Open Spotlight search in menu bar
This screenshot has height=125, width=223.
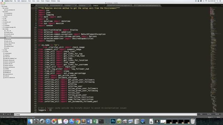tap(217, 1)
